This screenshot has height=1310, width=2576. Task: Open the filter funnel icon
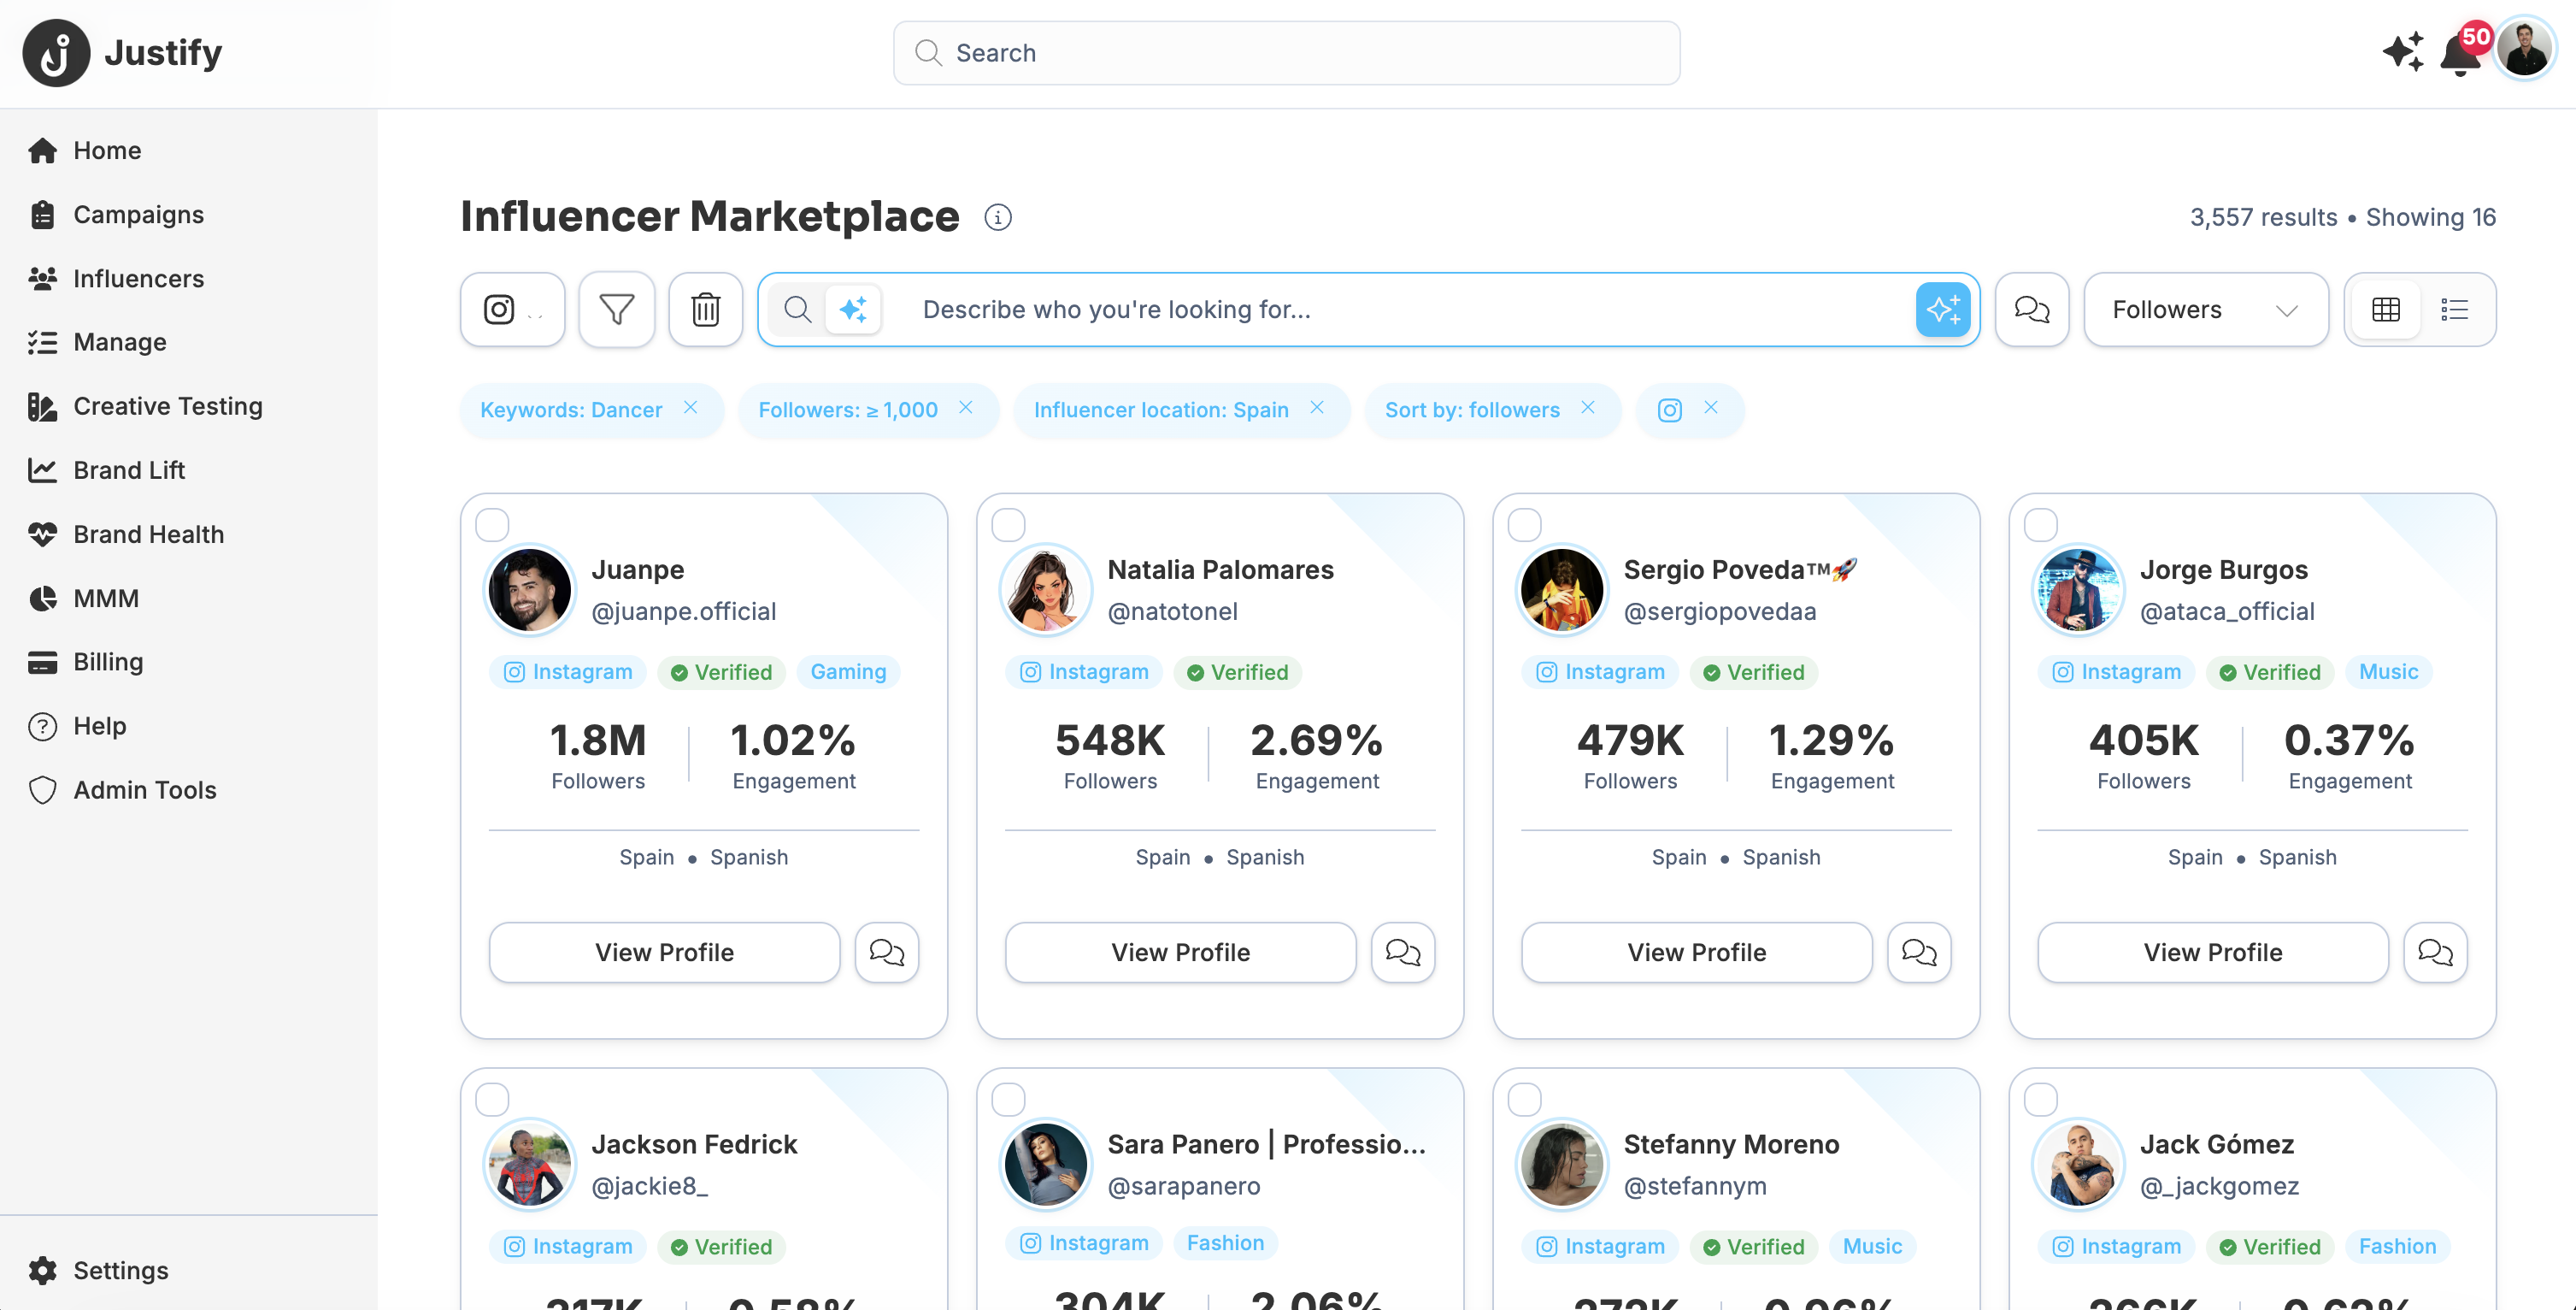[616, 310]
